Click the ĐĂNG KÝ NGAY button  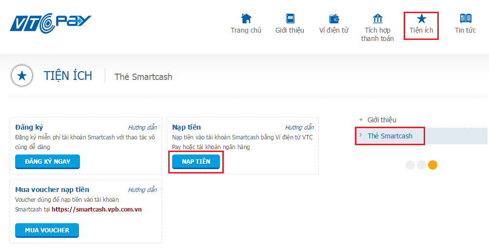pyautogui.click(x=47, y=161)
